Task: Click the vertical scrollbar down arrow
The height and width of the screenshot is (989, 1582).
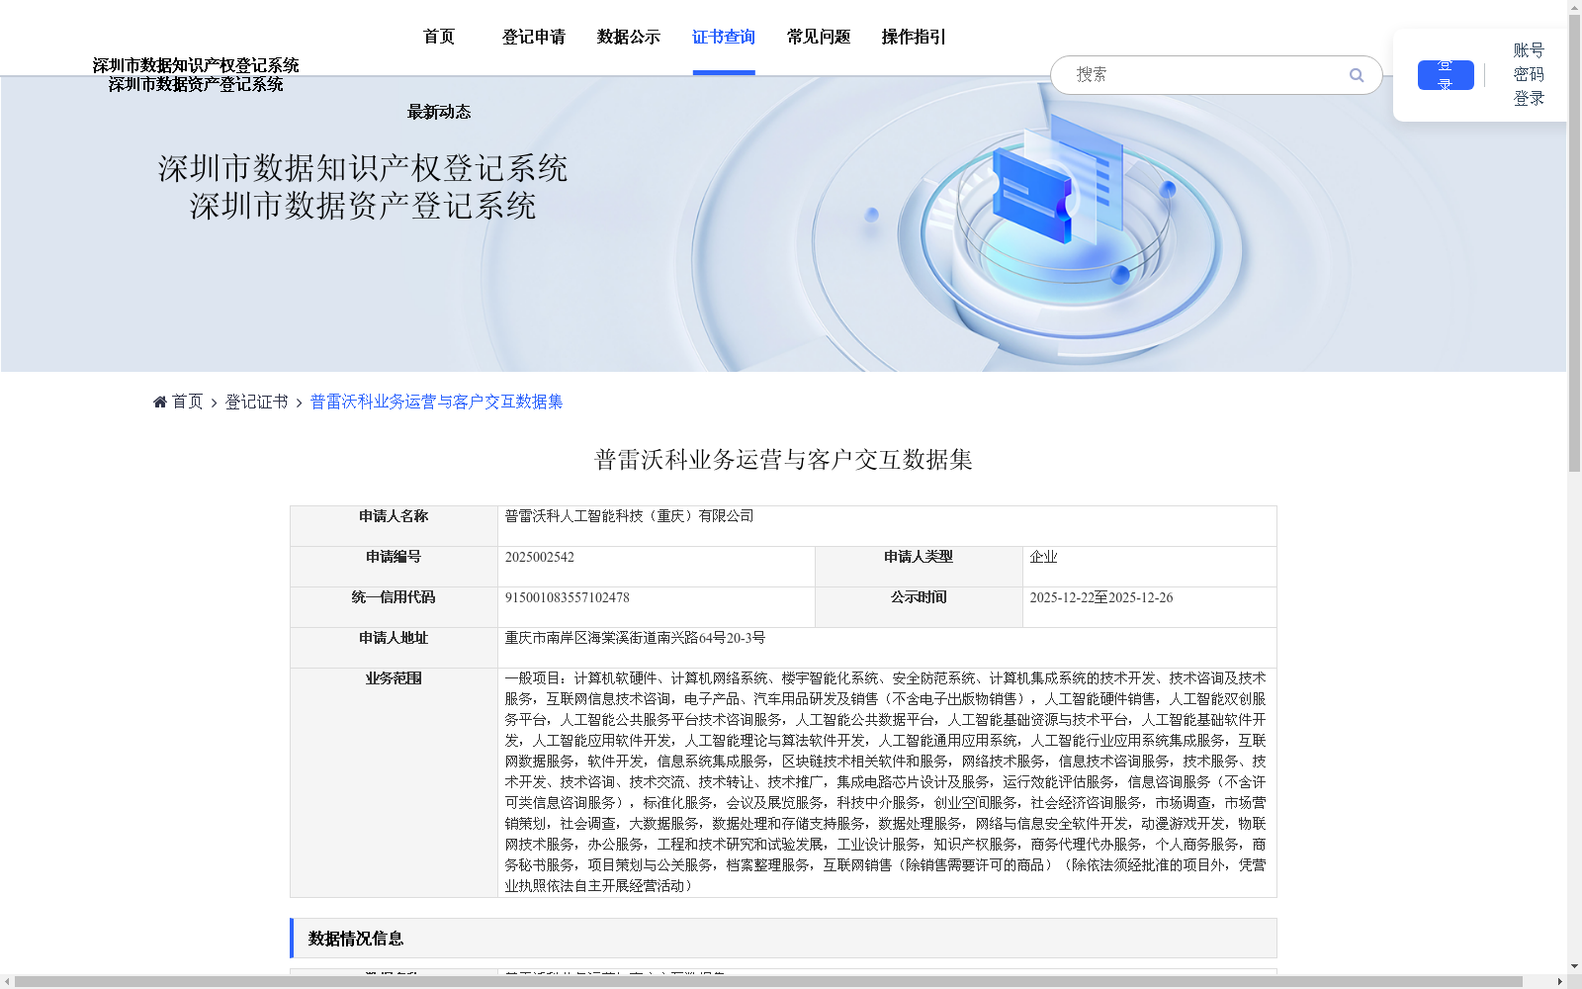Action: point(1574,966)
